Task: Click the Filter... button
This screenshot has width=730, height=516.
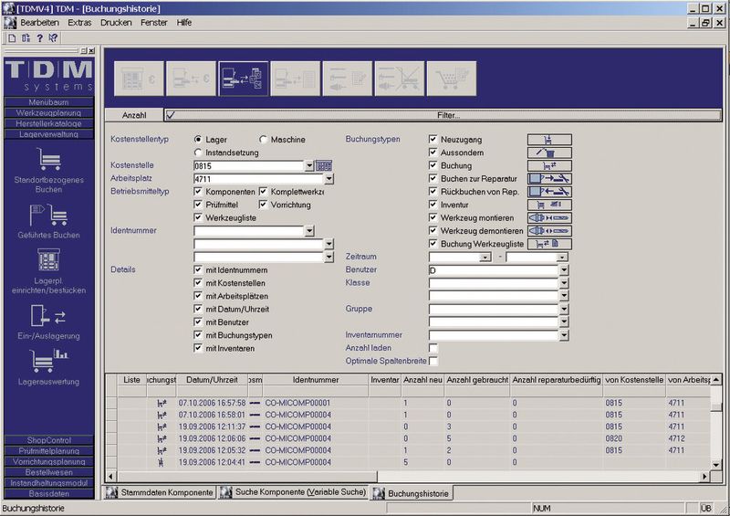Action: (x=443, y=115)
